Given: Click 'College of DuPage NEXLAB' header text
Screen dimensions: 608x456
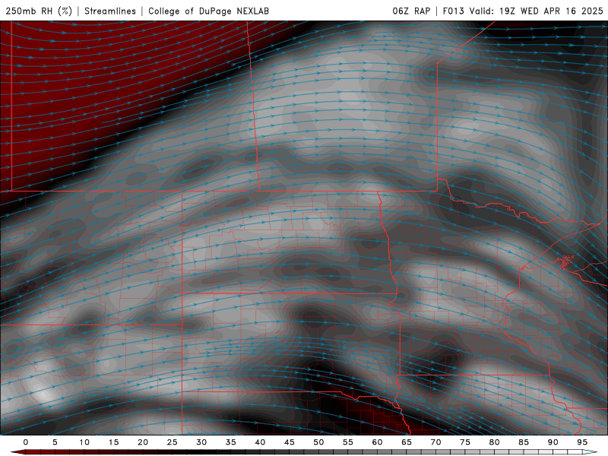Looking at the screenshot, I should [x=208, y=11].
